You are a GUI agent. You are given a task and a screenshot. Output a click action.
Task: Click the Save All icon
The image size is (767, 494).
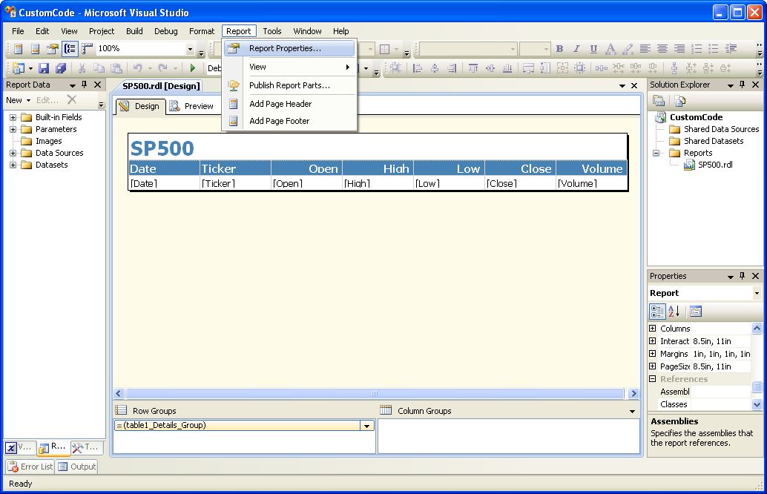[61, 68]
